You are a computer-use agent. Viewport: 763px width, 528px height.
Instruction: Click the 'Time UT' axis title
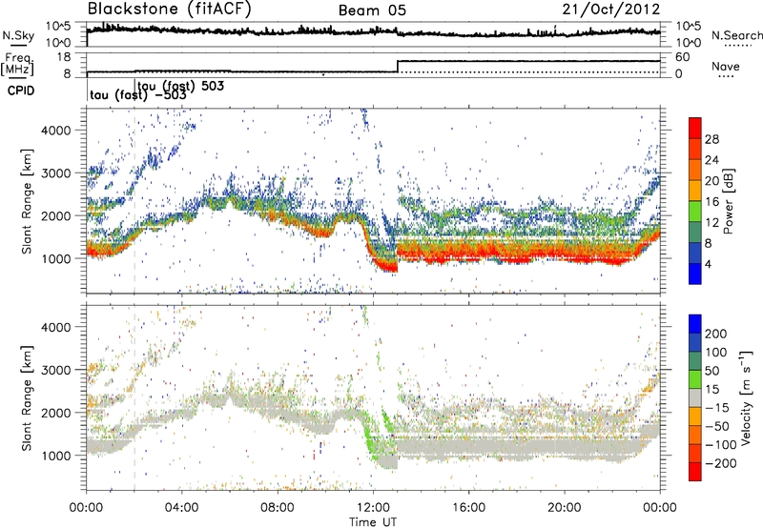tap(373, 522)
